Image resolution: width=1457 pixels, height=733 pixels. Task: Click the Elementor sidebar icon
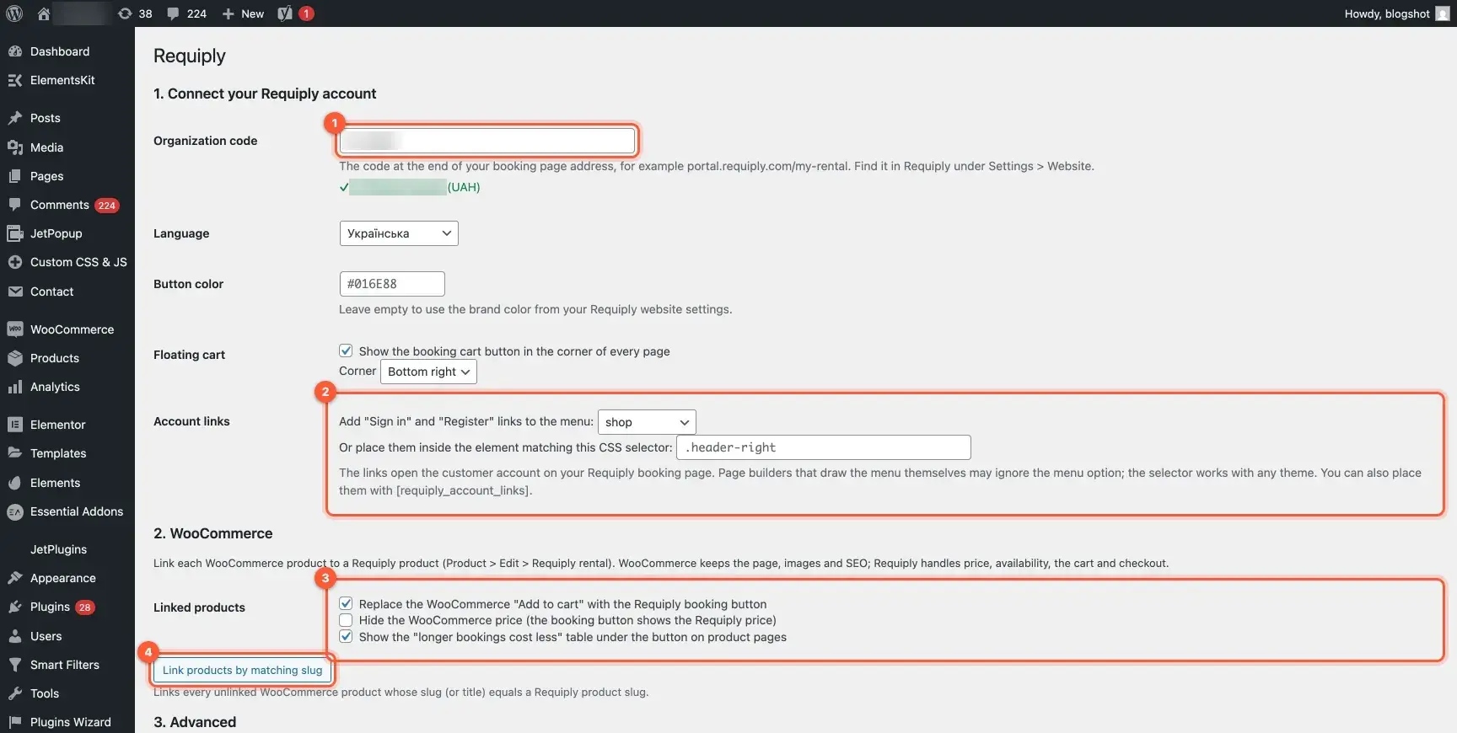(15, 425)
